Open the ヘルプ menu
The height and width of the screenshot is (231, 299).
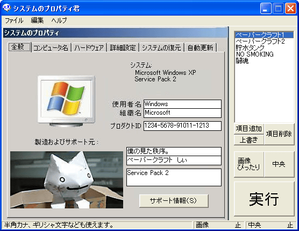pos(59,20)
